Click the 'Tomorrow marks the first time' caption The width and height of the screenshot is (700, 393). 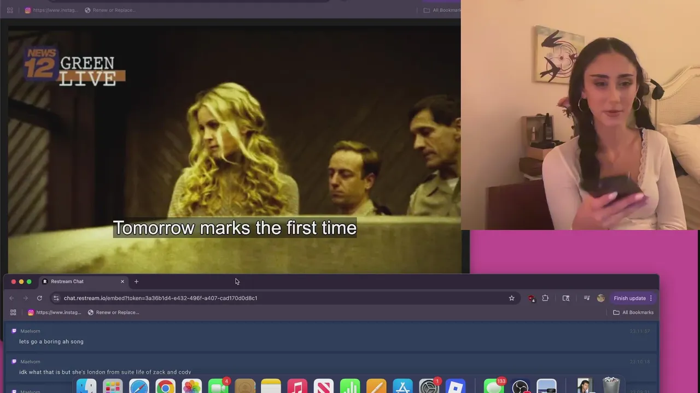(235, 228)
